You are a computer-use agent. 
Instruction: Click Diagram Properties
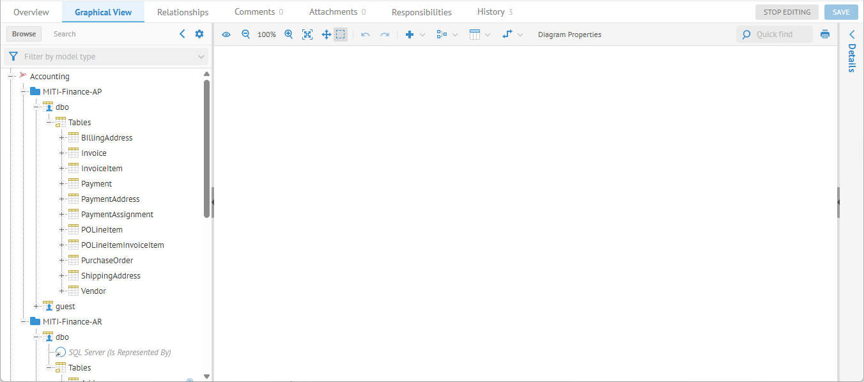tap(569, 34)
